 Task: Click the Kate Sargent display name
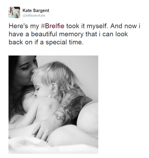point(36,10)
